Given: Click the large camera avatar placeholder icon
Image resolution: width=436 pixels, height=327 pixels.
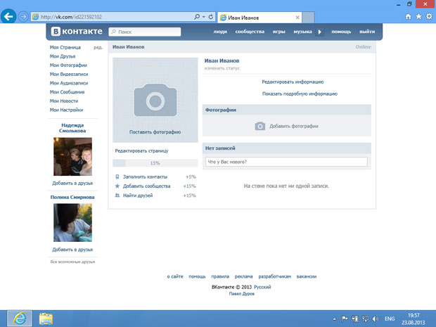Looking at the screenshot, I should pyautogui.click(x=155, y=100).
